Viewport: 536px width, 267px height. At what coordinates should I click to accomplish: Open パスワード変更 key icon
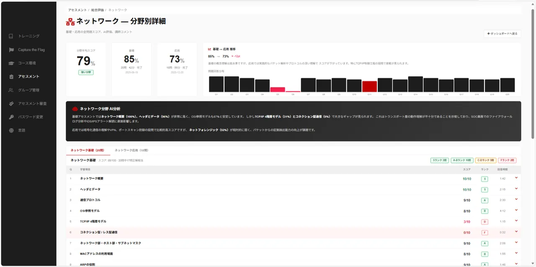pyautogui.click(x=11, y=117)
